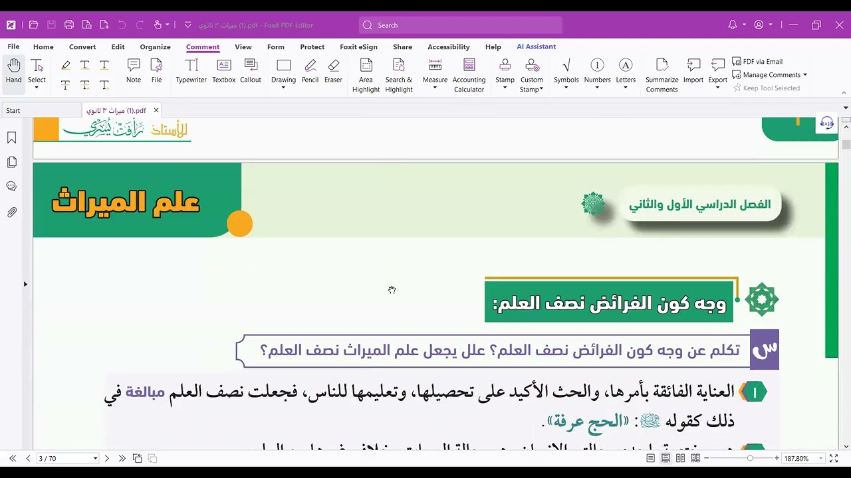
Task: Import comments with Import button
Action: pyautogui.click(x=693, y=71)
